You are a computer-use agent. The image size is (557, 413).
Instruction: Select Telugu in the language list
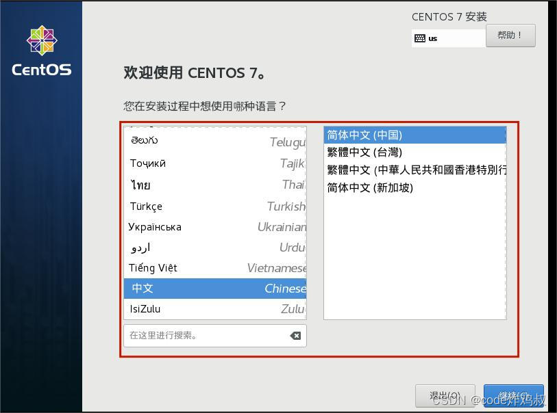(x=215, y=142)
